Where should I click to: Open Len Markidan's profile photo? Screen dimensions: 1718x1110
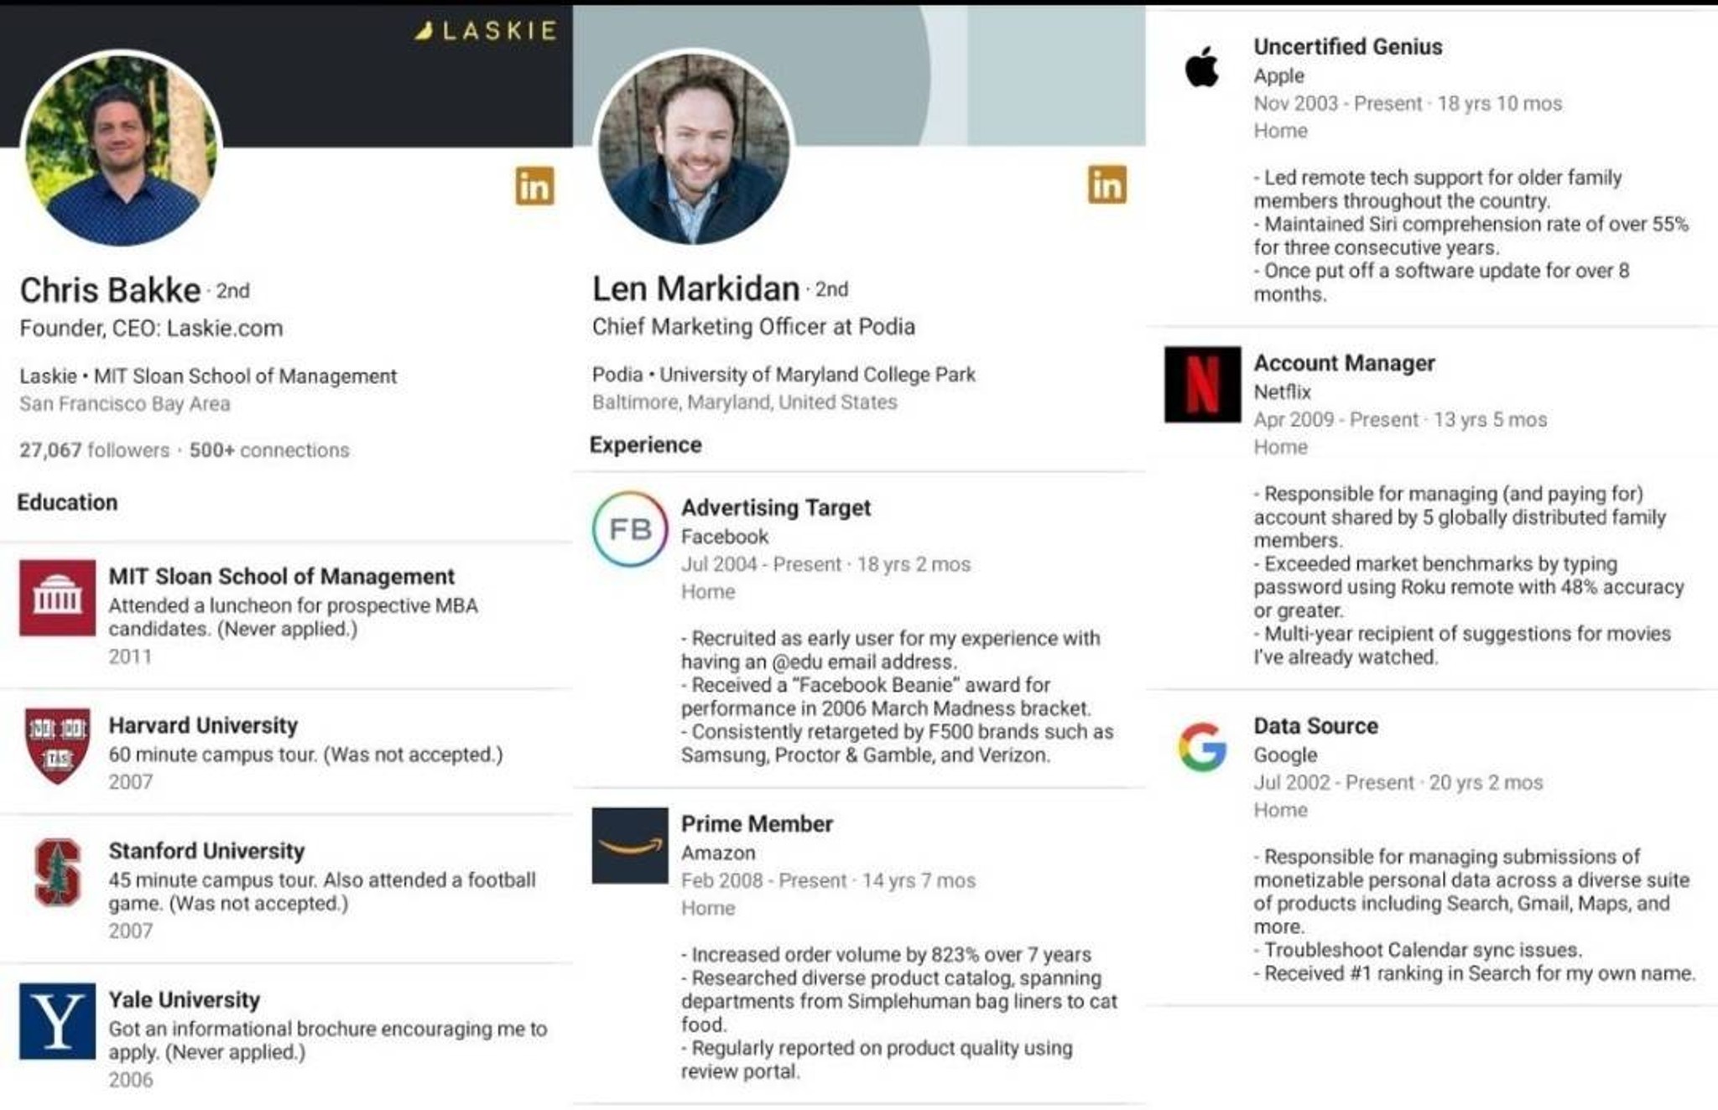pyautogui.click(x=694, y=148)
